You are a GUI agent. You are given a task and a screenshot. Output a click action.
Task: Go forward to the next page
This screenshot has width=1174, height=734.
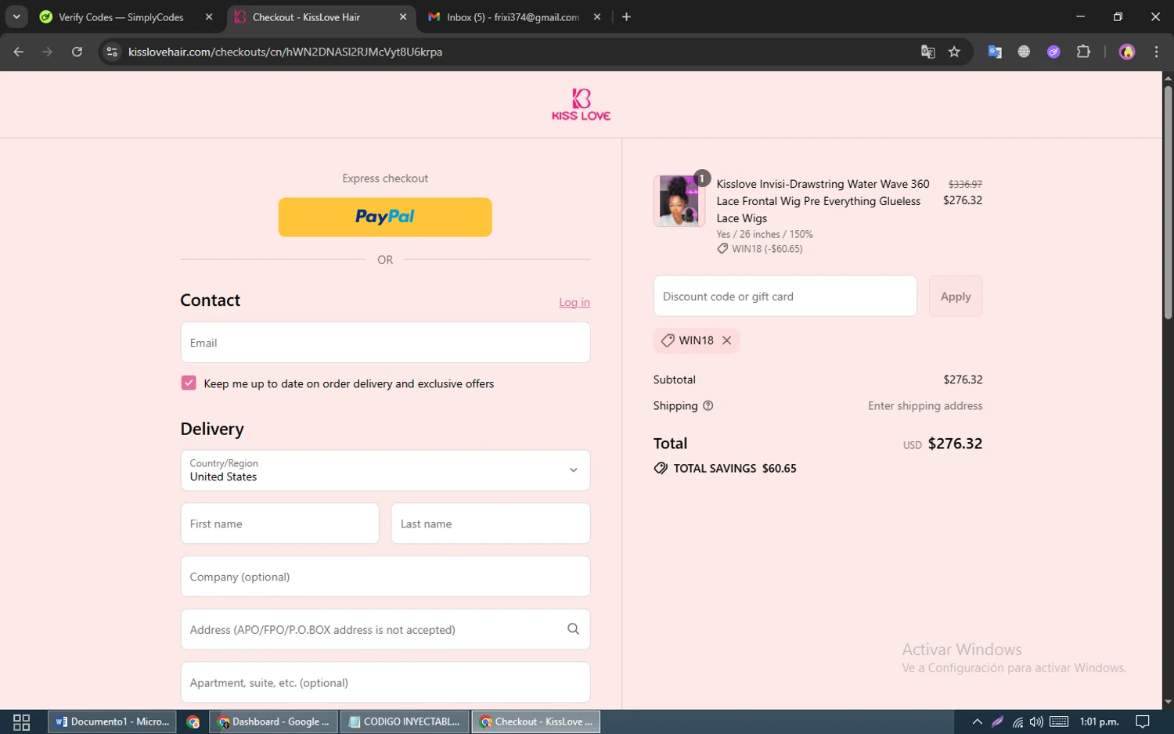tap(48, 52)
